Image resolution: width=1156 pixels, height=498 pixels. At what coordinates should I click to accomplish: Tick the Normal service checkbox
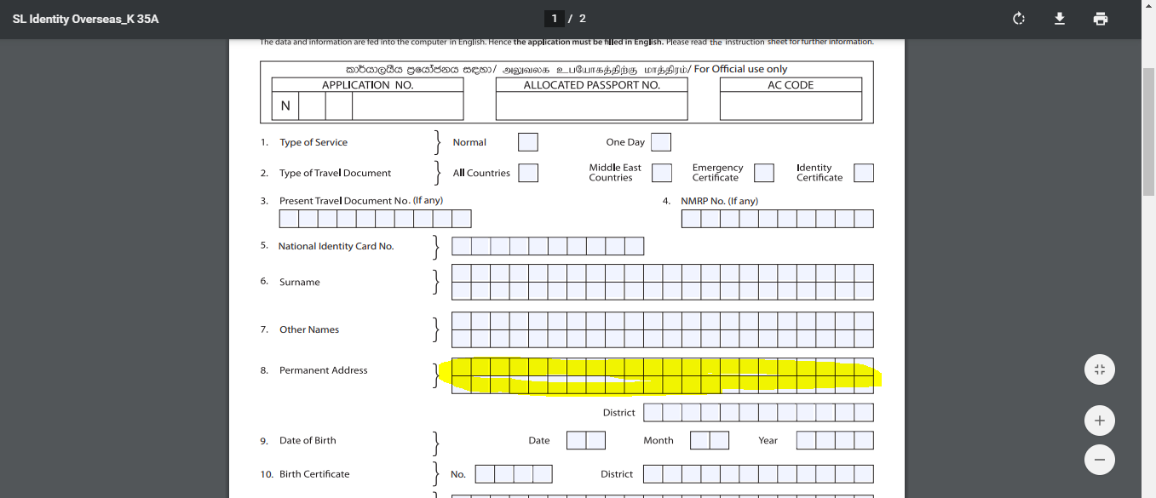pyautogui.click(x=528, y=142)
